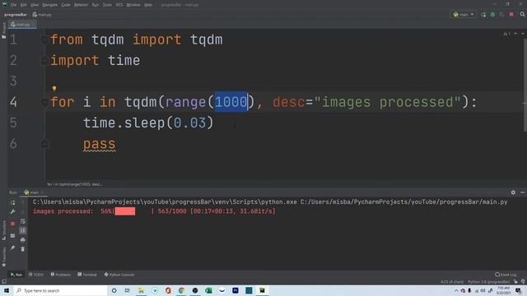Click the Type here to search box
The width and height of the screenshot is (527, 296).
pos(60,290)
